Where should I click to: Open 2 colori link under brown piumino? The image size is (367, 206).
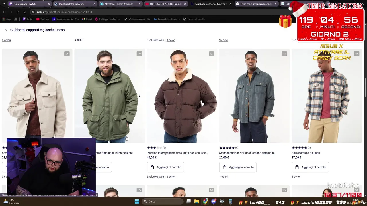(171, 177)
